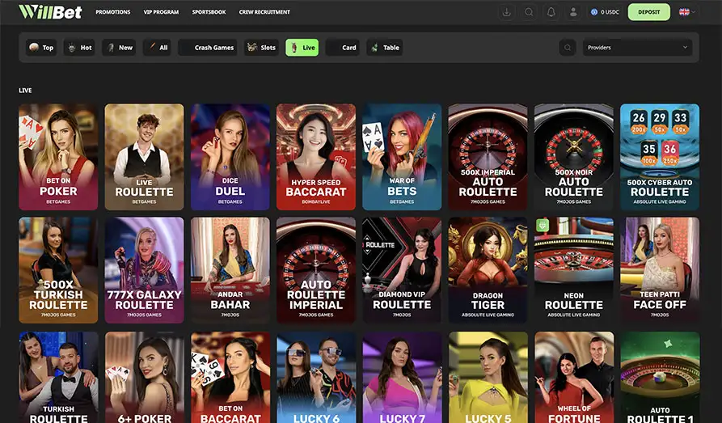
Task: Click the games filter search icon
Action: click(568, 48)
